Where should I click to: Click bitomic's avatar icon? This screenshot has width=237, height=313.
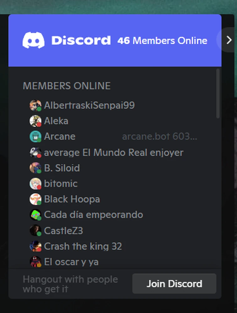click(x=35, y=184)
